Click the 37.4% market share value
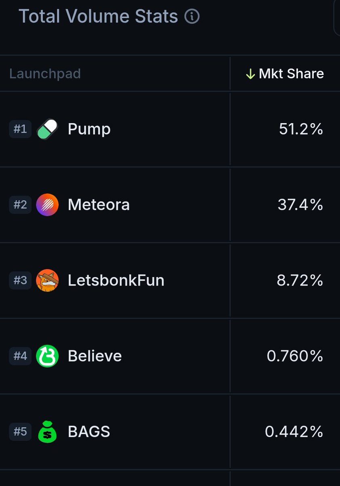340x486 pixels. [x=300, y=205]
